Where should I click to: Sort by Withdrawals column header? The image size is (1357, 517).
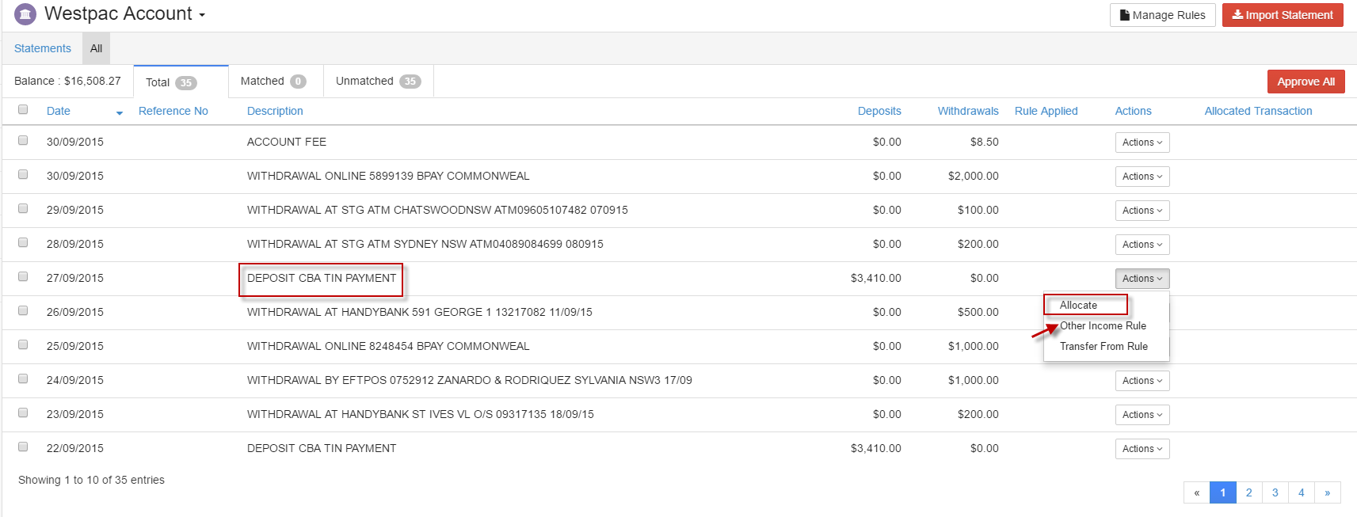pos(968,111)
